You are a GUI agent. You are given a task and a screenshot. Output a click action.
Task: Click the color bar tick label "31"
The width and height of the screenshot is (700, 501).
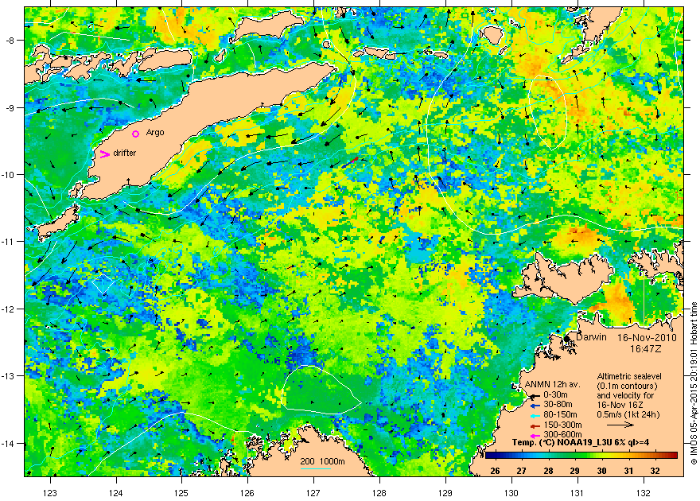click(628, 471)
